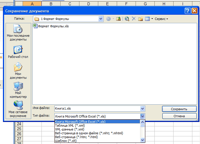Viewport: 200px width, 144px height.
Task: Click the Delete (X) toolbar icon
Action: tap(134, 19)
